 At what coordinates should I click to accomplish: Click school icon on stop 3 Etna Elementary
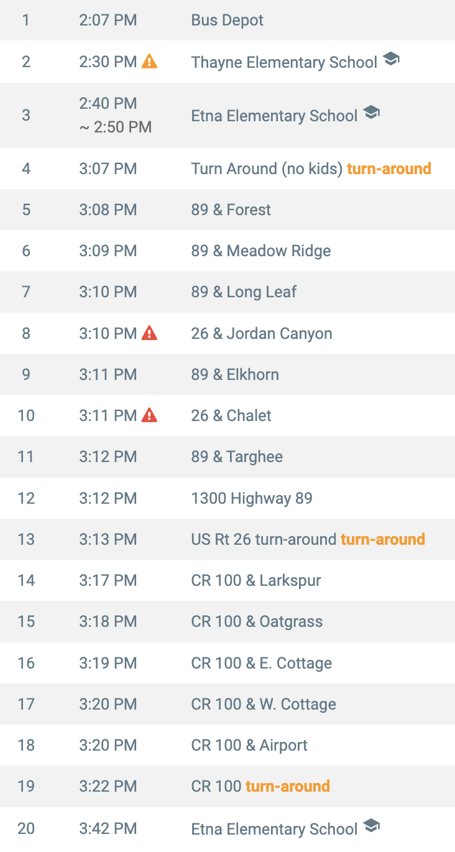(x=371, y=113)
